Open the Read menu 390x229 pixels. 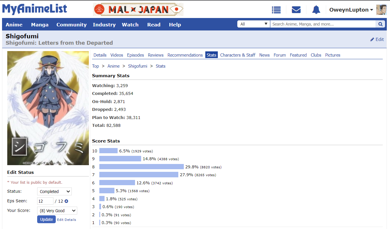click(x=154, y=25)
